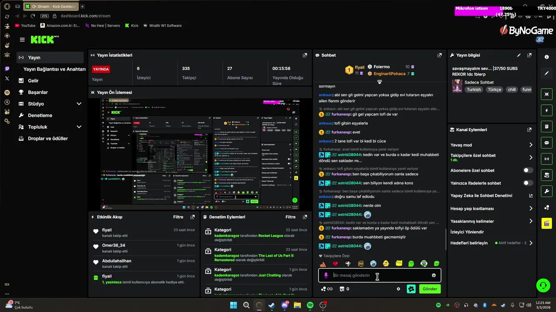Open the green headset support button
Image resolution: width=556 pixels, height=312 pixels.
pyautogui.click(x=543, y=285)
